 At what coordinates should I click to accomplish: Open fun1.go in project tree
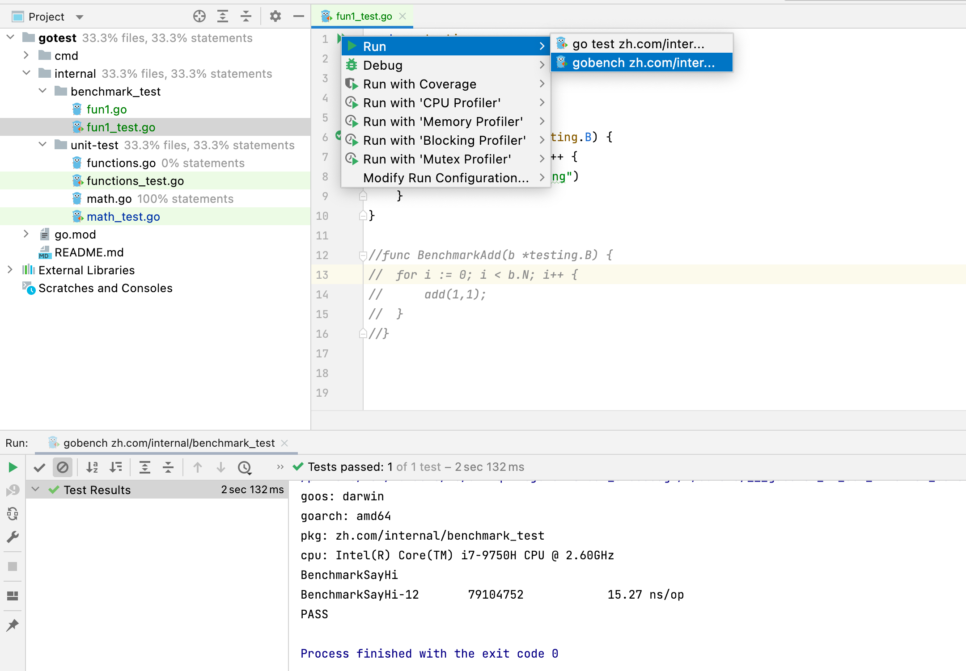point(106,109)
